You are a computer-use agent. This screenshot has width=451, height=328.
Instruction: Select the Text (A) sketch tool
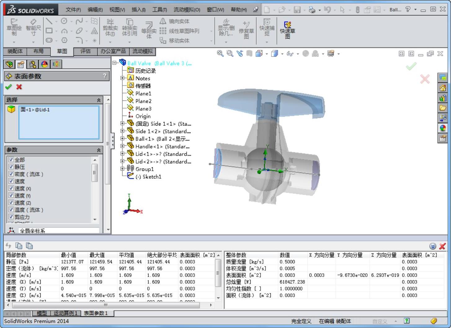click(94, 31)
